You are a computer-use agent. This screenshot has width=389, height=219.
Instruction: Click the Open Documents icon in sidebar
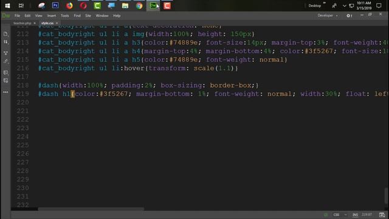pos(5,34)
